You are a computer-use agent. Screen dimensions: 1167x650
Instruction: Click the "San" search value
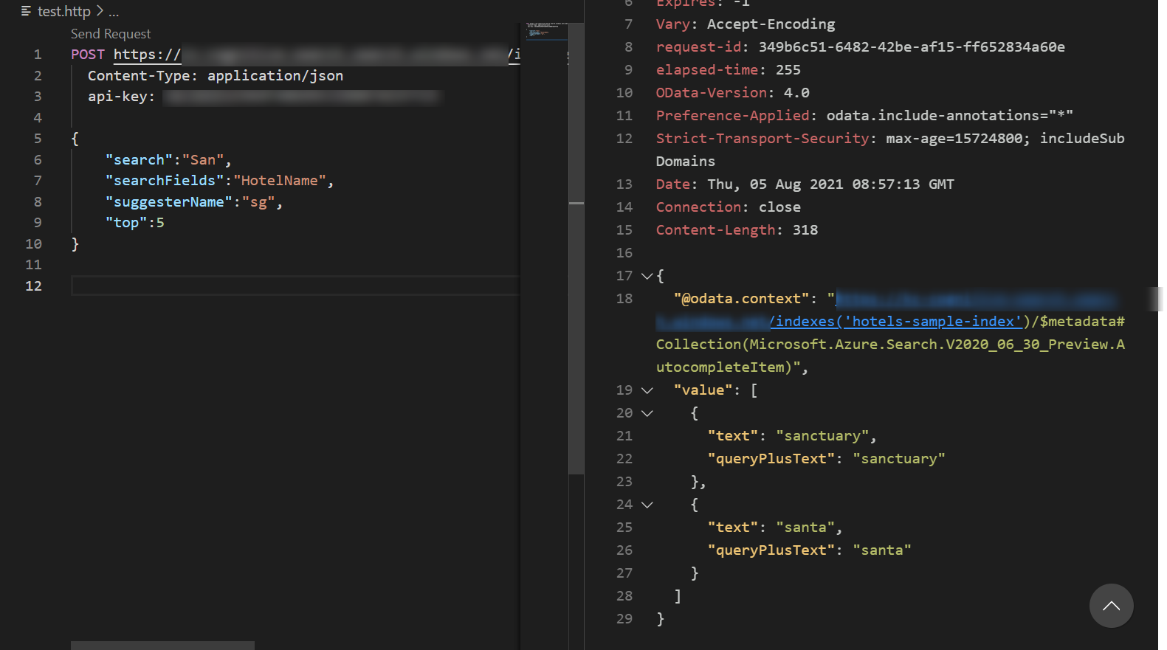203,160
